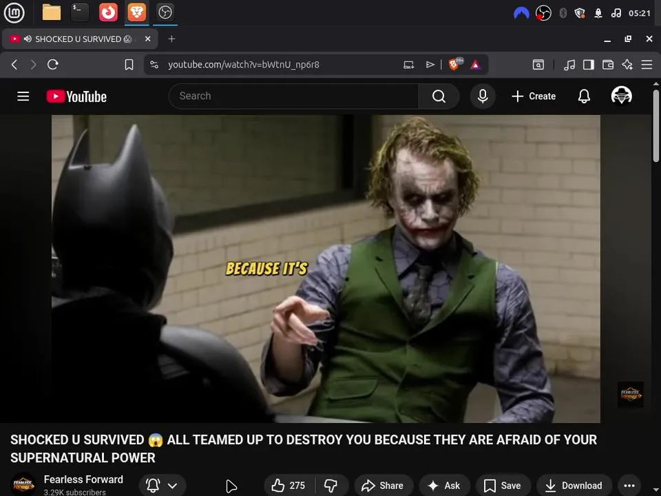The width and height of the screenshot is (661, 496).
Task: Open the Brave main hamburger menu
Action: (647, 65)
